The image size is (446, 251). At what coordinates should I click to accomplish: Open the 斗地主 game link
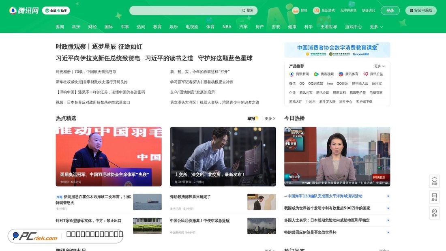(x=311, y=102)
